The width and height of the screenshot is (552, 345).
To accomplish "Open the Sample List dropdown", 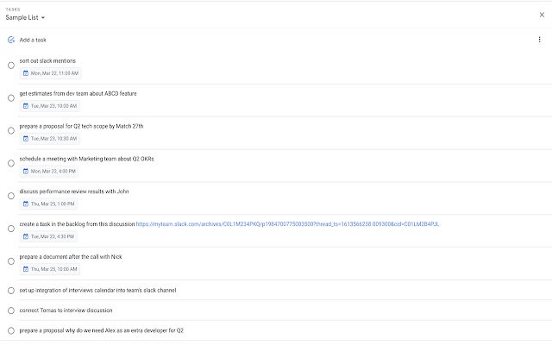I will click(x=25, y=17).
